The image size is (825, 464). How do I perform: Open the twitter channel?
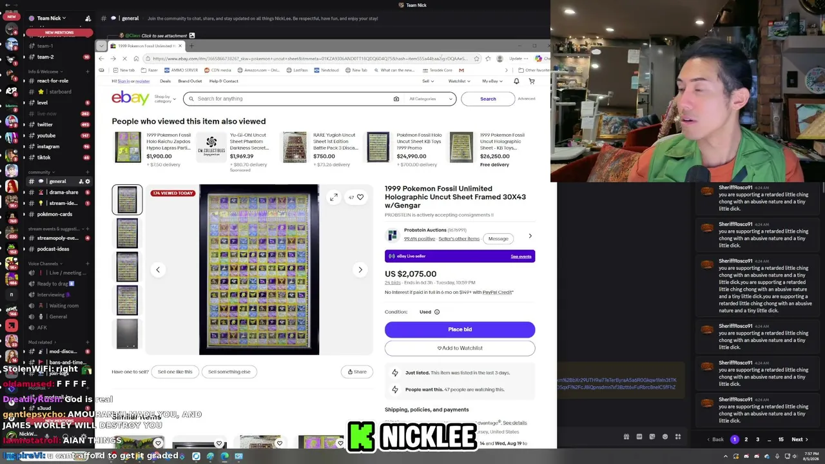point(58,124)
